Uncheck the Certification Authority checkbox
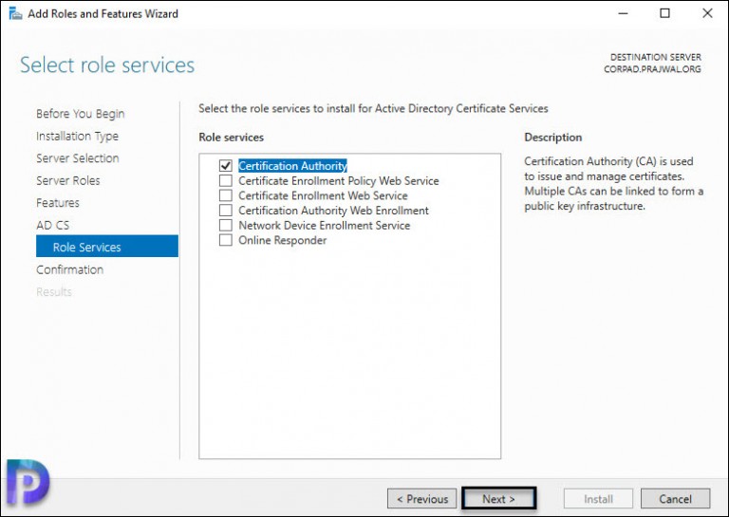The image size is (729, 517). point(226,165)
